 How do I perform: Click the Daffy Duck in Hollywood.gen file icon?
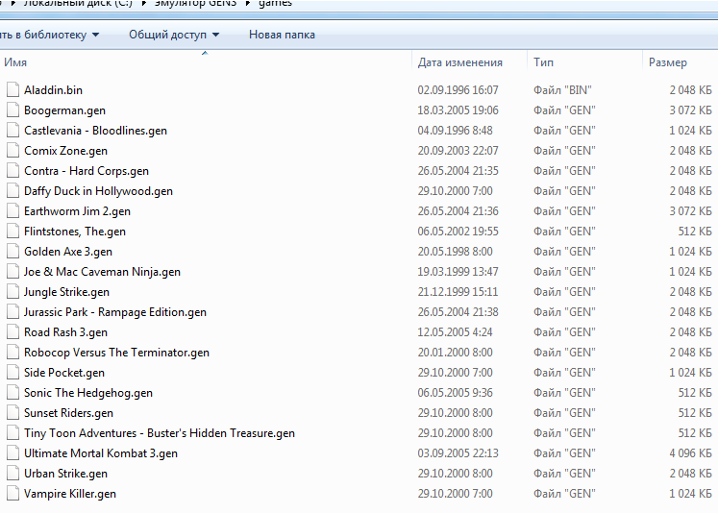[12, 190]
